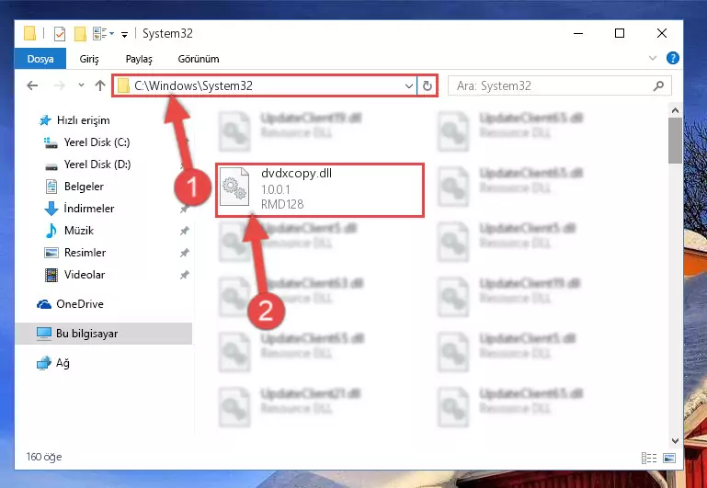Viewport: 707px width, 488px height.
Task: Switch to details view icon in status bar
Action: 649,458
